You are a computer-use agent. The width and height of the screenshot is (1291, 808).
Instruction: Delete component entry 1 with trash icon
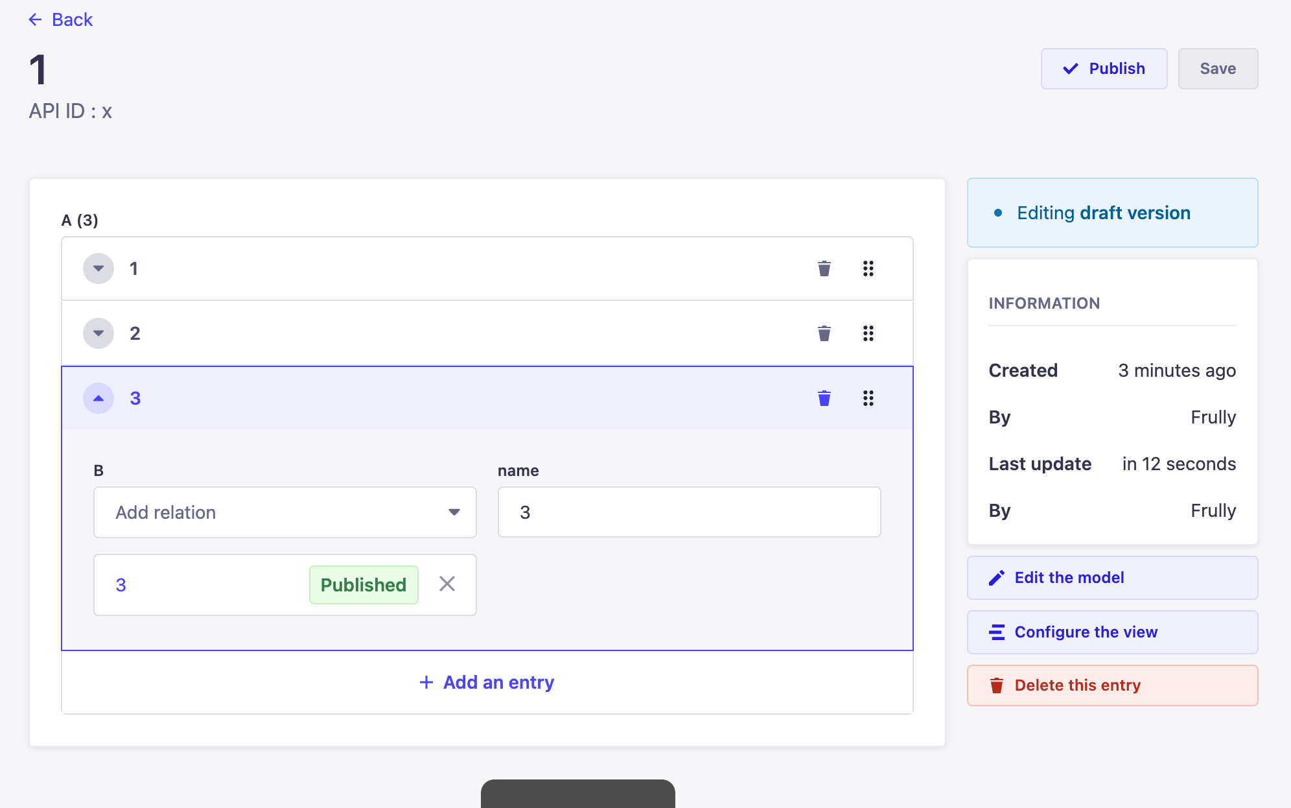(x=824, y=268)
